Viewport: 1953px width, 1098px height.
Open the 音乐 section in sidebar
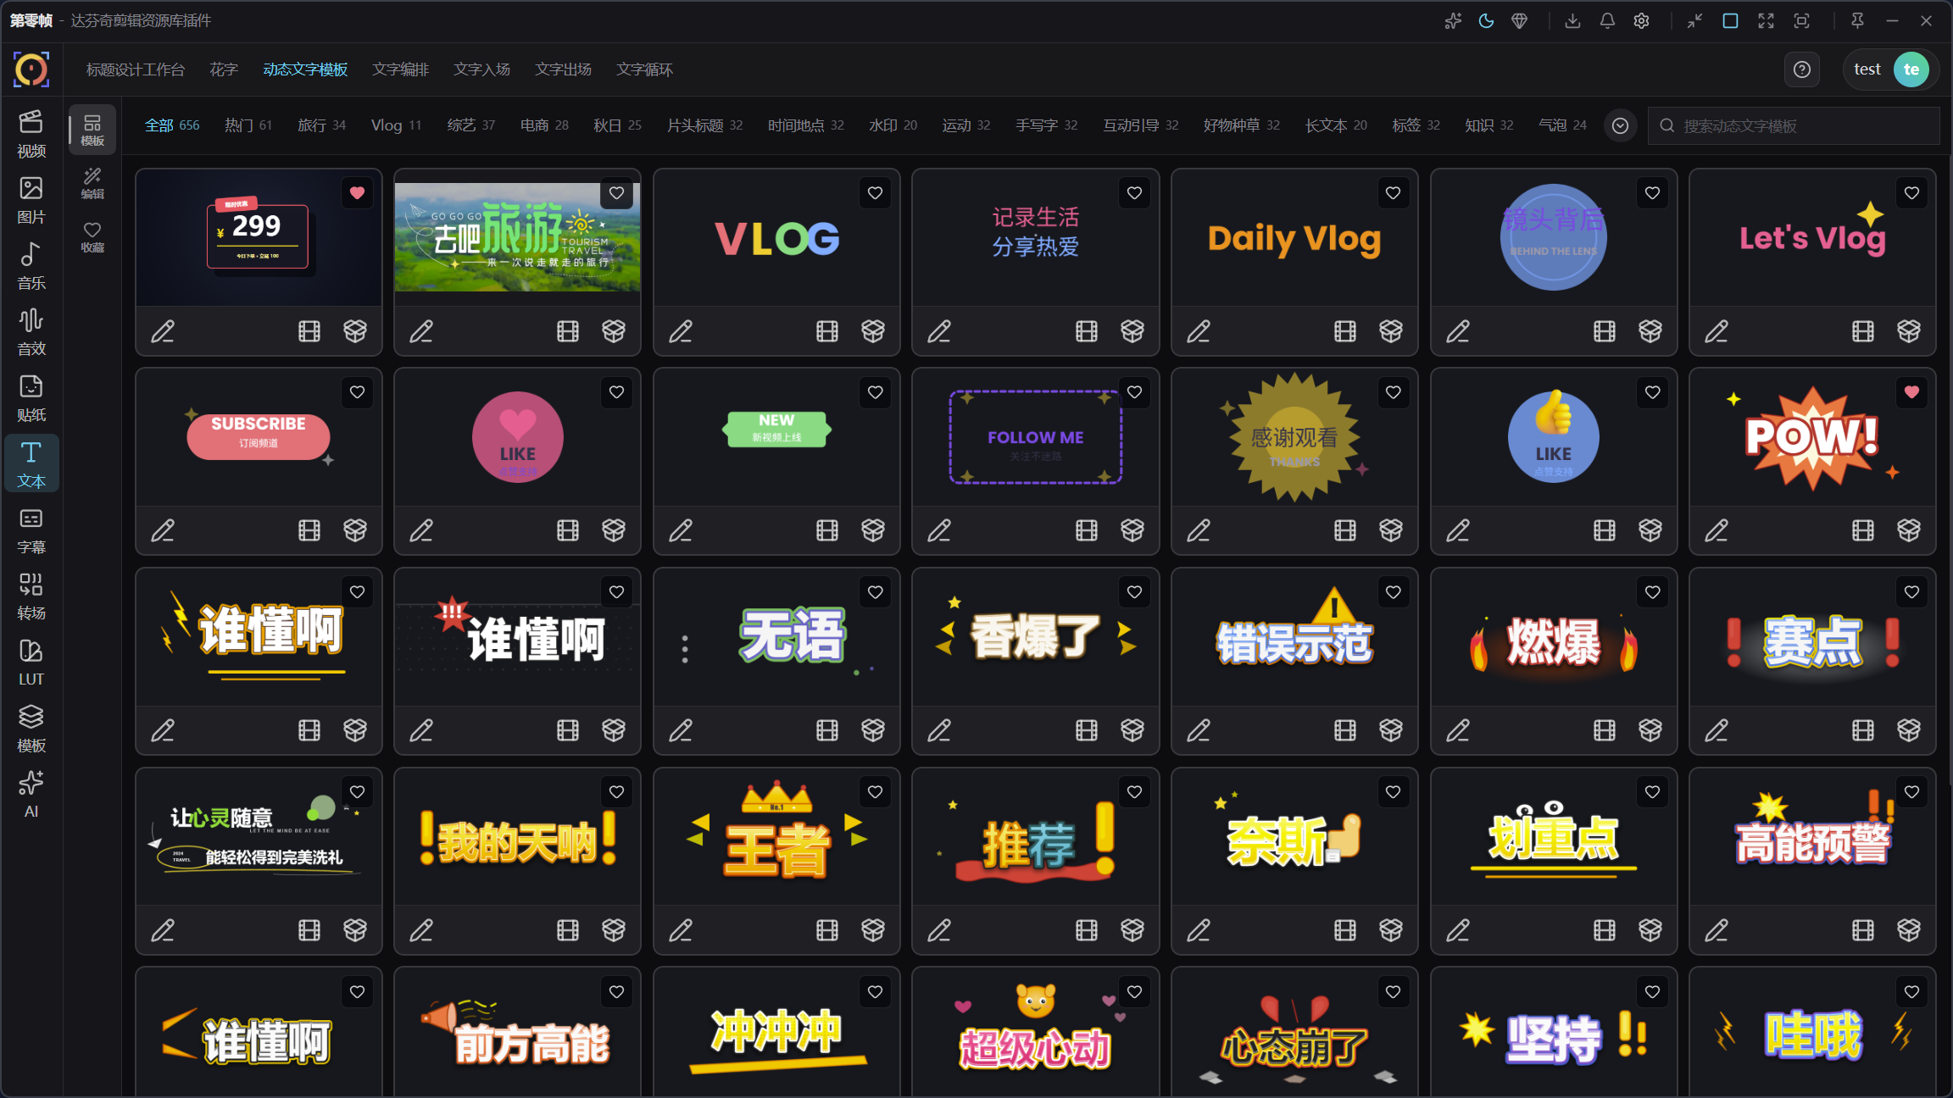[31, 266]
